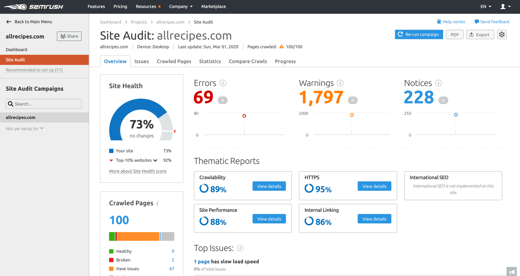Click the Healthy pages count 9
The image size is (520, 276).
[x=173, y=251]
